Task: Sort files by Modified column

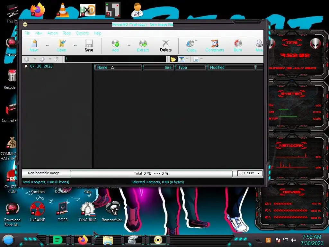Action: (231, 68)
